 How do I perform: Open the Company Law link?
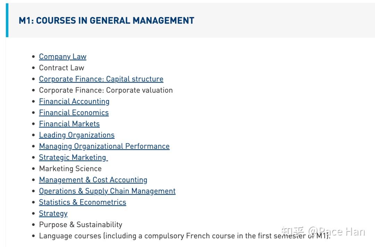click(x=62, y=57)
